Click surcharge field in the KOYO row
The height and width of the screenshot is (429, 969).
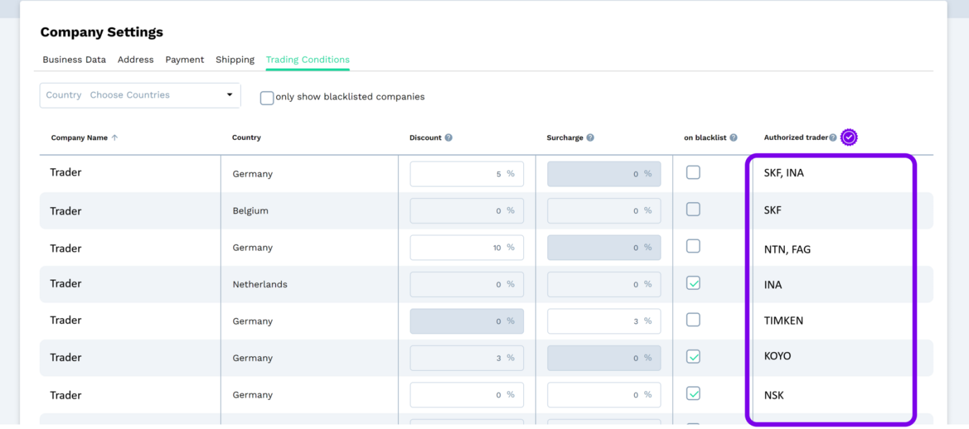pyautogui.click(x=604, y=358)
